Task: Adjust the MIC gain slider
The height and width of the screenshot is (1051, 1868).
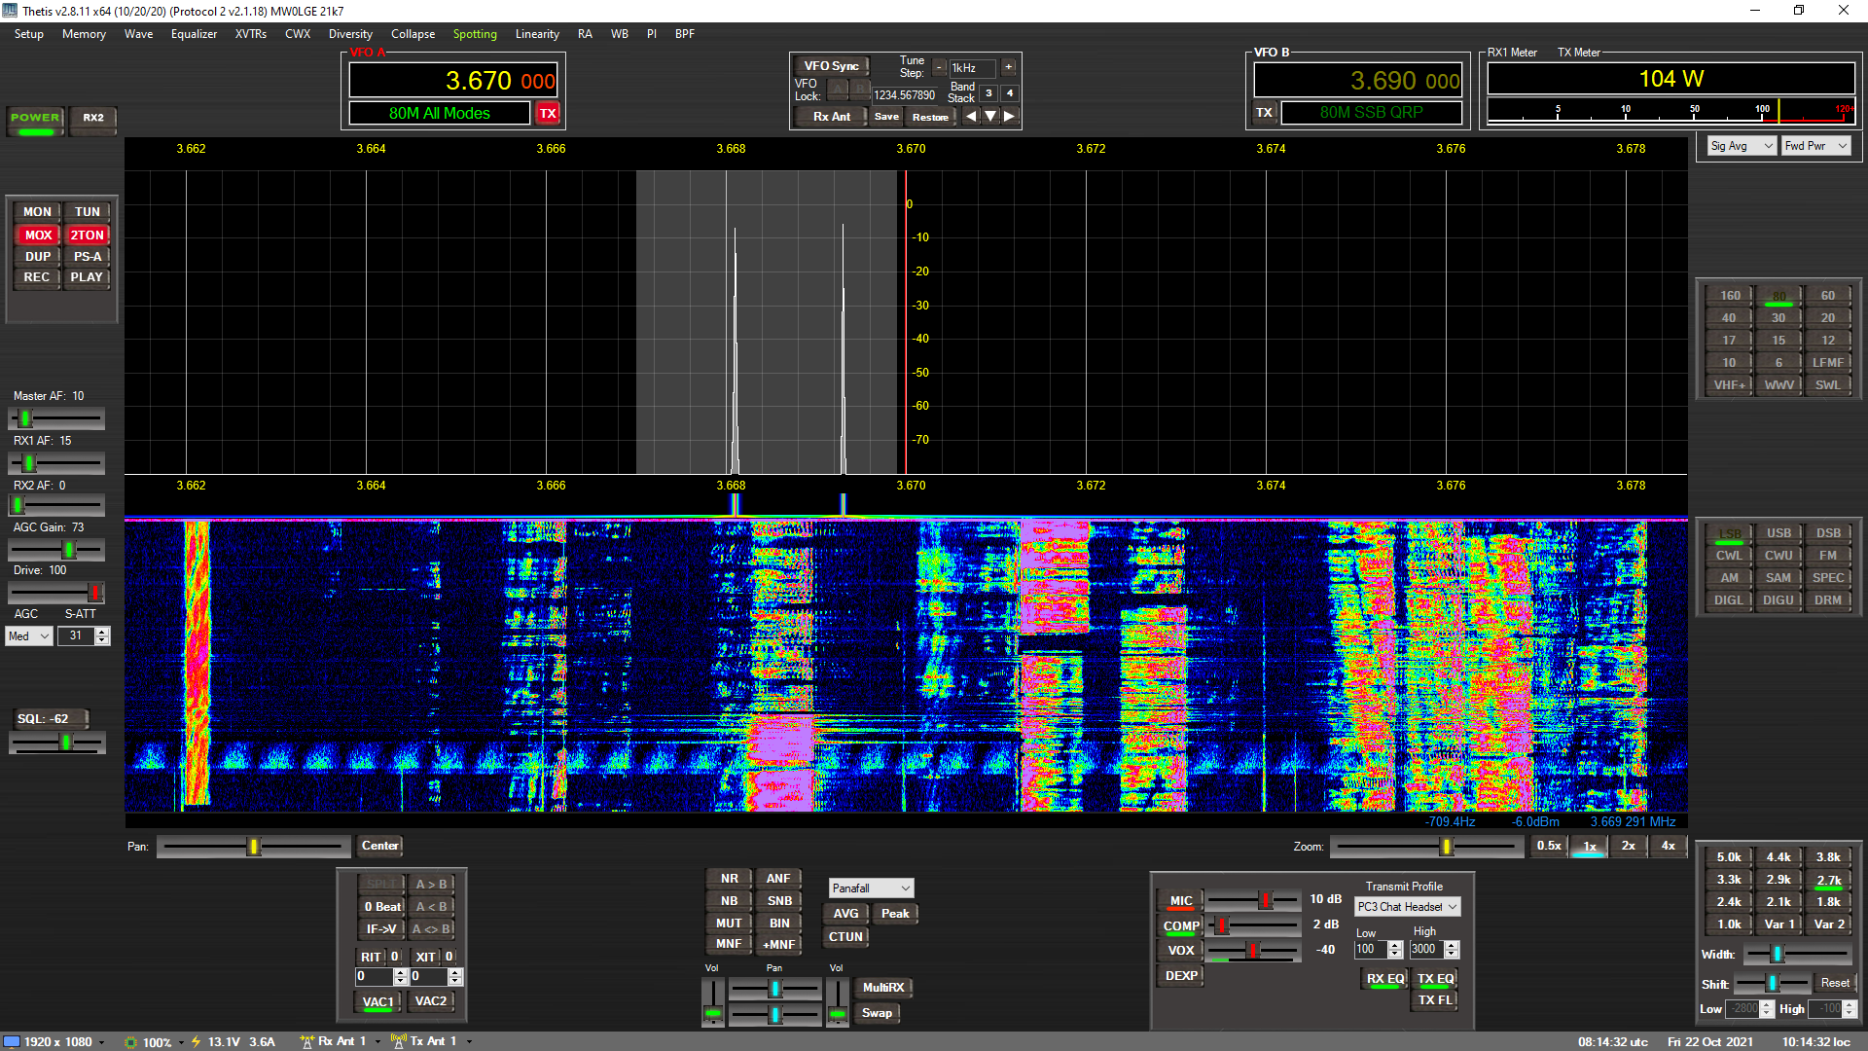Action: coord(1253,900)
